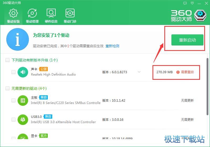Click the USB3.0 device icon
The image size is (210, 147).
pyautogui.click(x=23, y=119)
